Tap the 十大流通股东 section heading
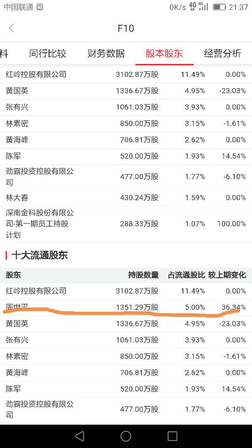This screenshot has width=252, height=448. tap(39, 255)
